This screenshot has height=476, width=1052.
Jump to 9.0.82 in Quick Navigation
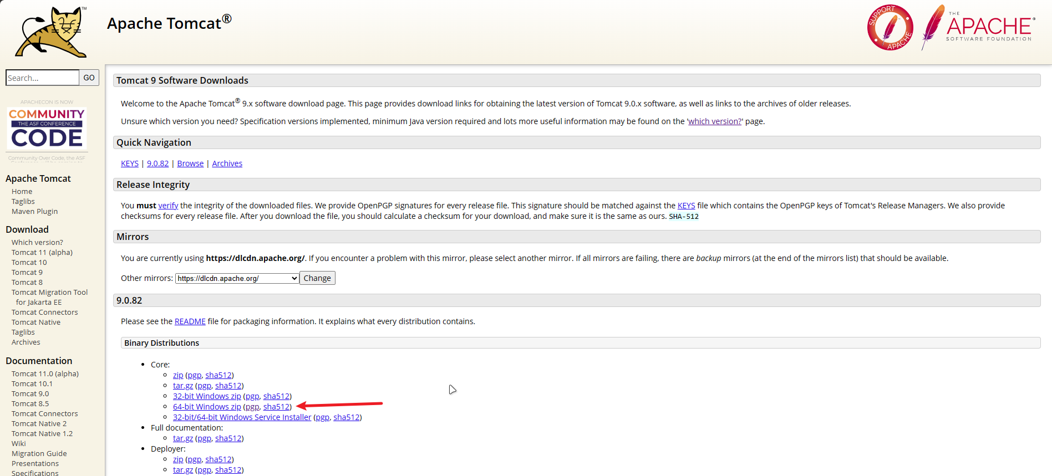pos(157,163)
